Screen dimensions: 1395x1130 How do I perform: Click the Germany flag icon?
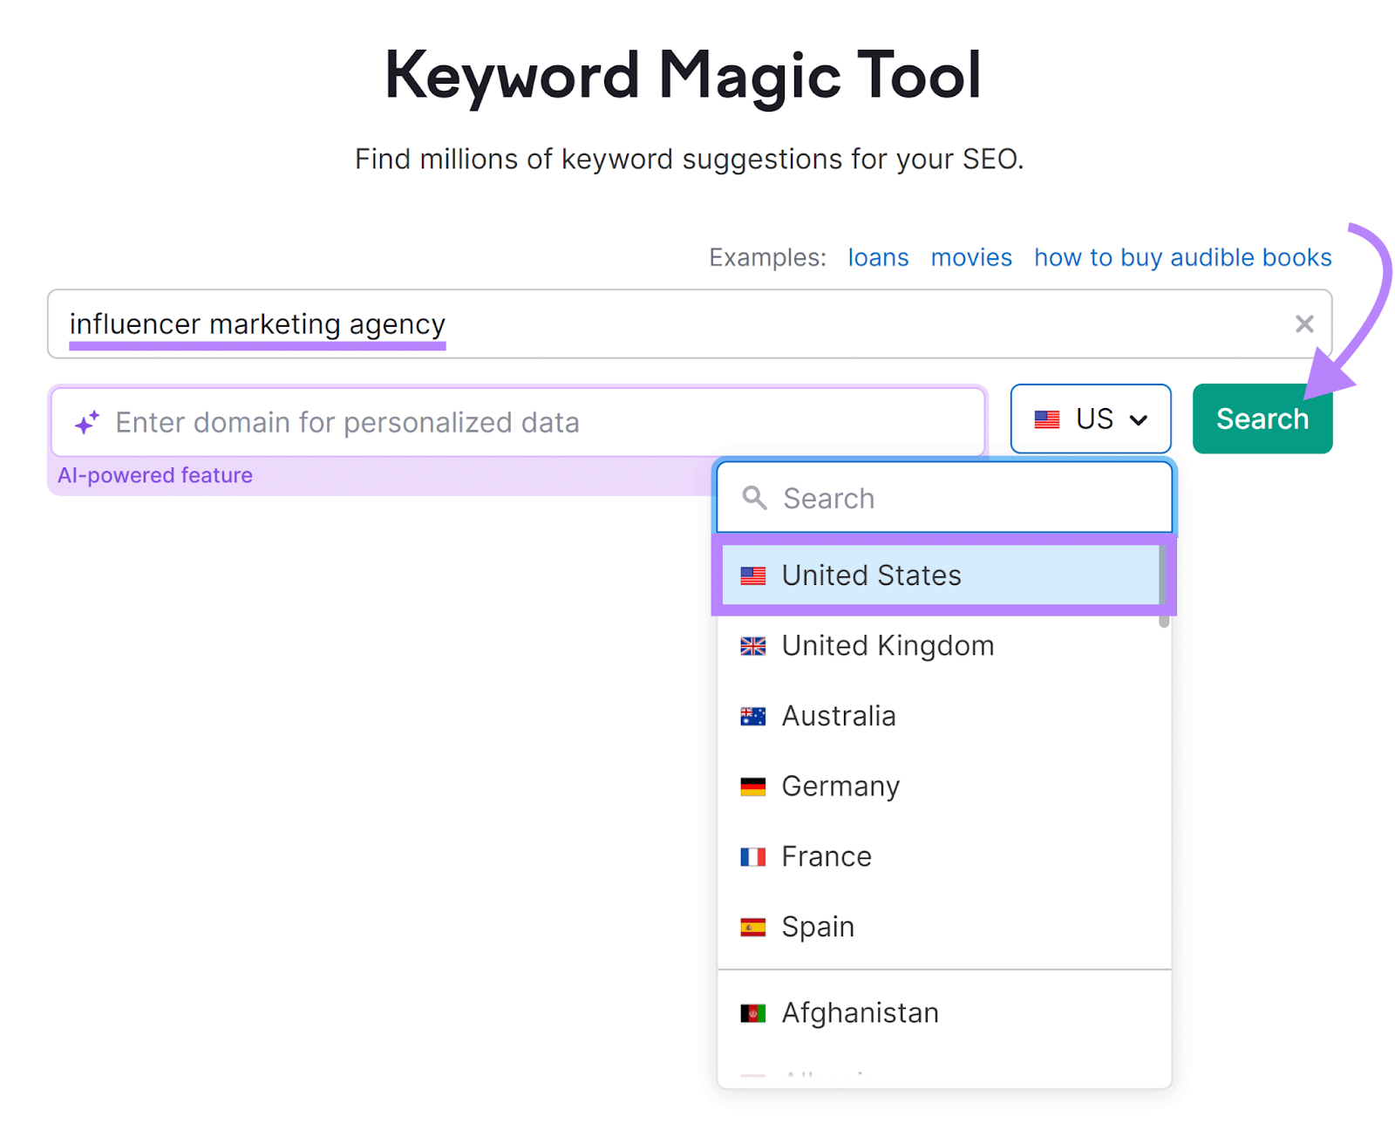(752, 786)
